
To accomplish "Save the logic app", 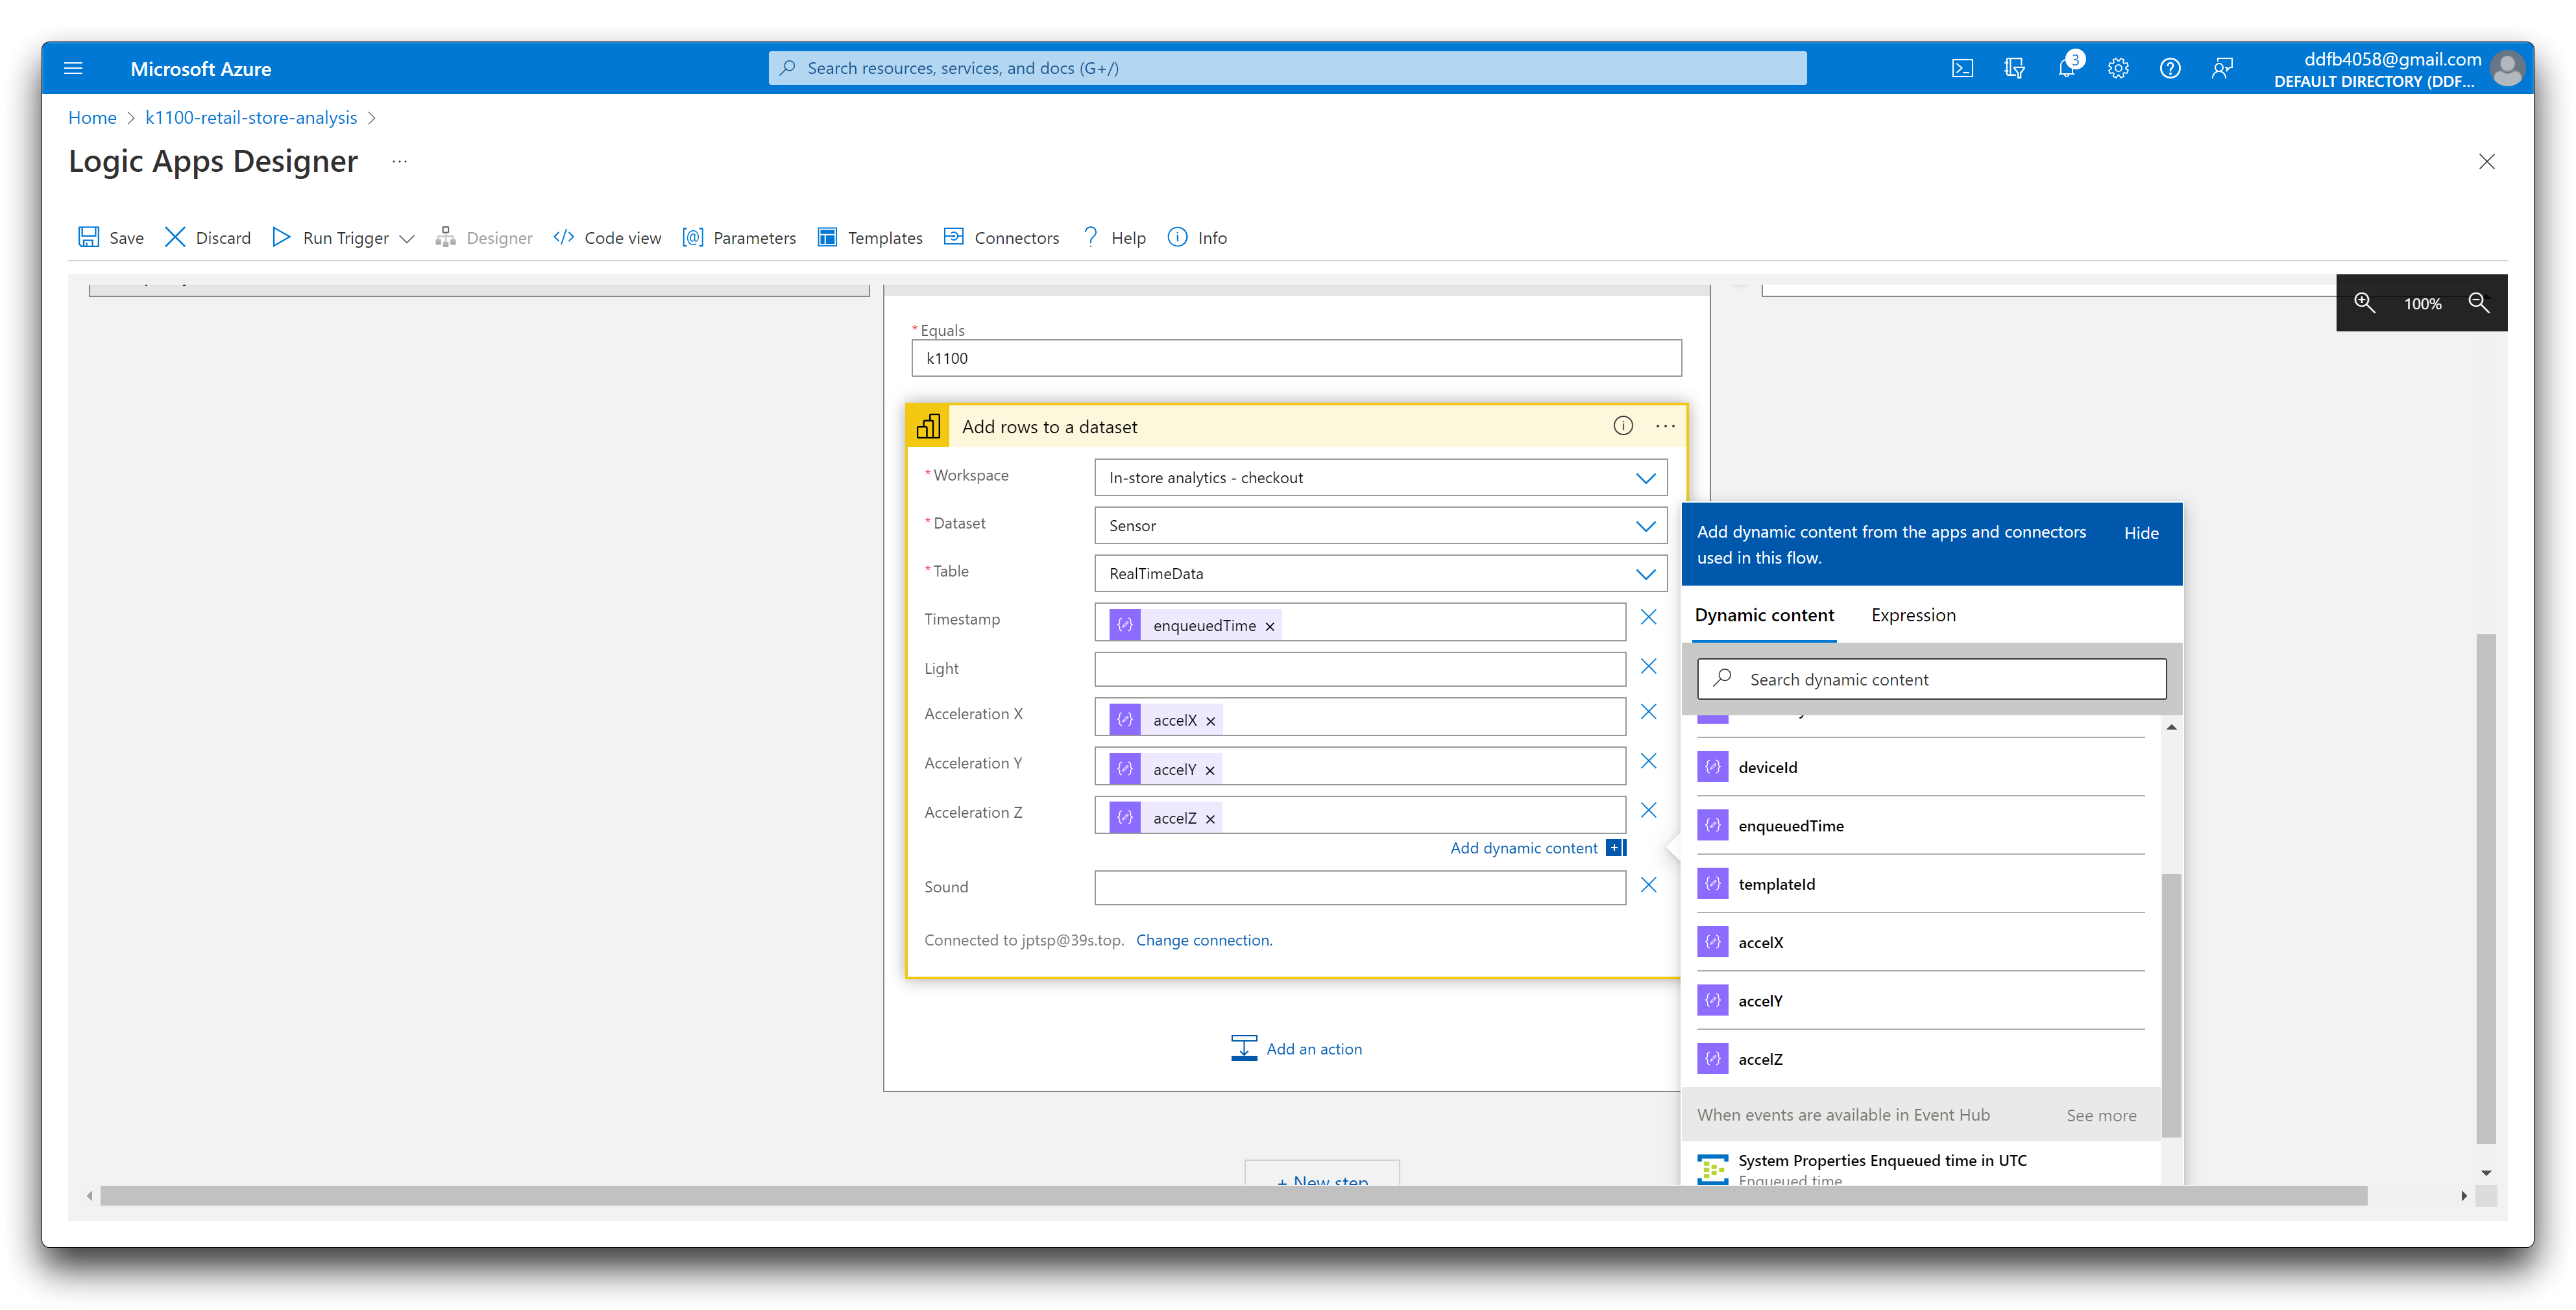I will (111, 237).
